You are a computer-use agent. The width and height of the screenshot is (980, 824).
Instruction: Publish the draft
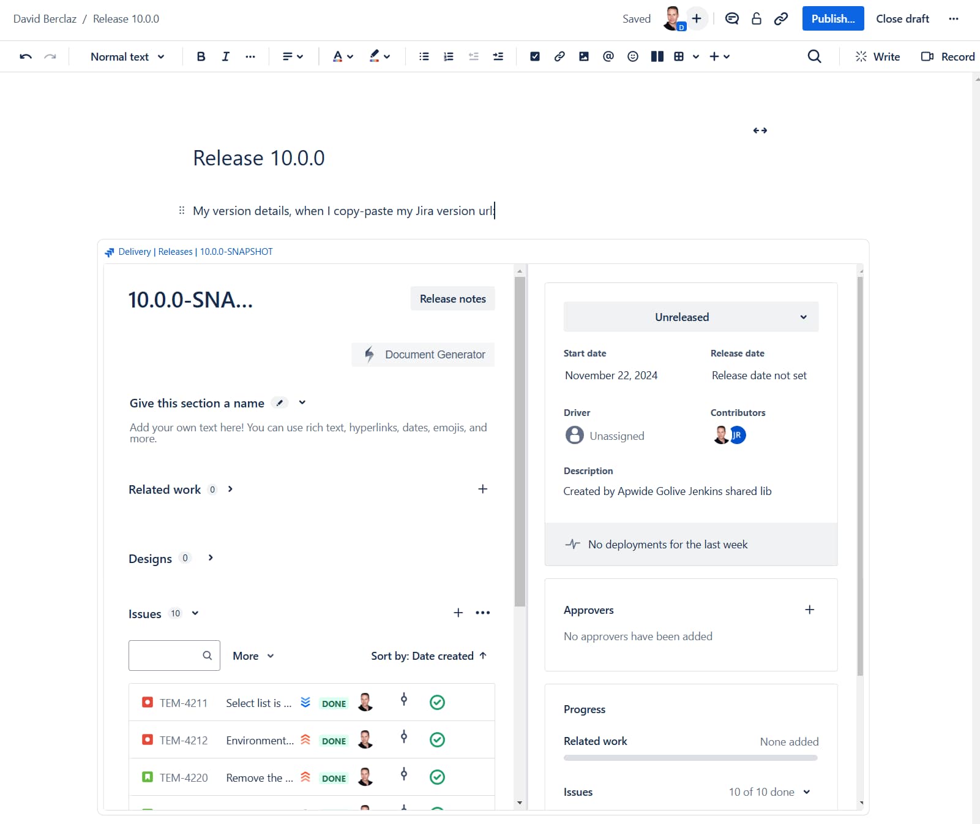(x=832, y=18)
